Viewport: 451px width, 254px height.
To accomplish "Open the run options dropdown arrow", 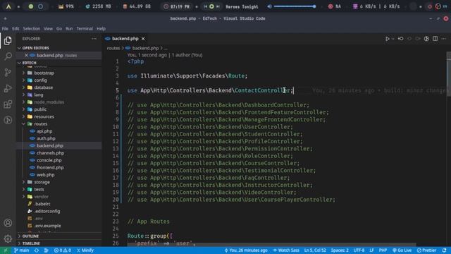I will click(393, 39).
